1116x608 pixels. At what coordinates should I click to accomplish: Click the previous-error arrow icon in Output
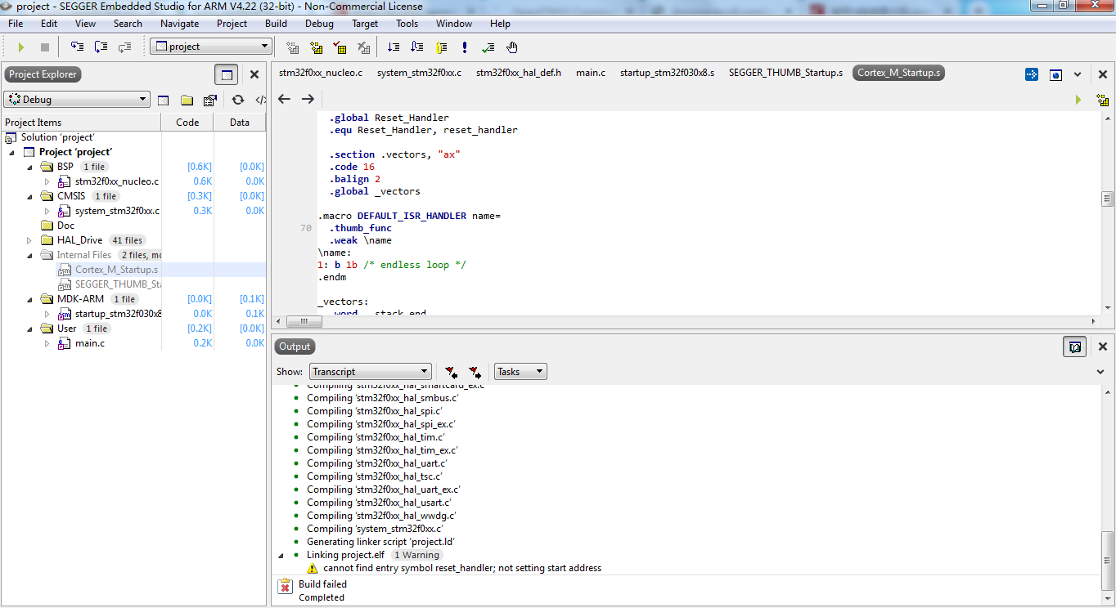[x=451, y=372]
